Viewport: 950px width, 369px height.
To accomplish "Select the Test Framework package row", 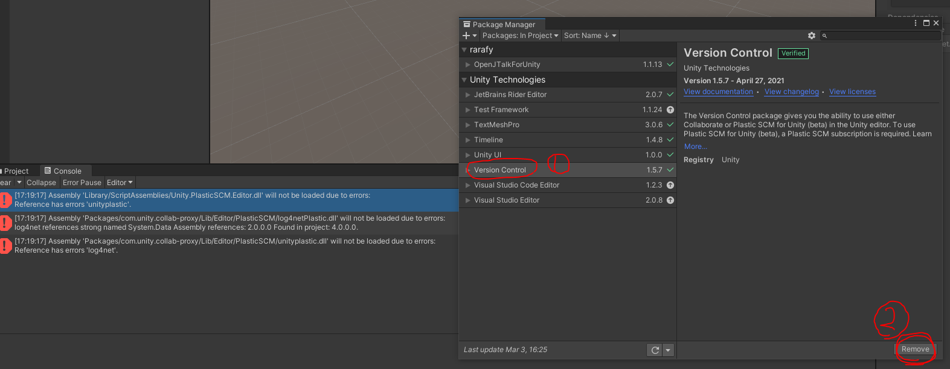I will [568, 110].
